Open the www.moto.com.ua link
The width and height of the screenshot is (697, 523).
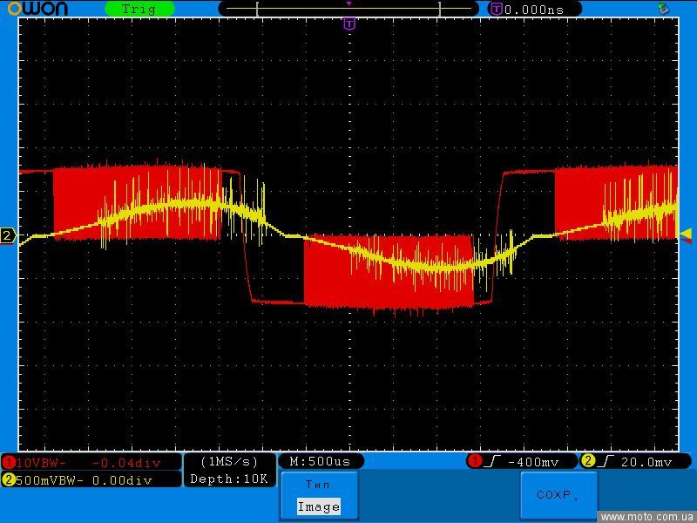pos(647,517)
